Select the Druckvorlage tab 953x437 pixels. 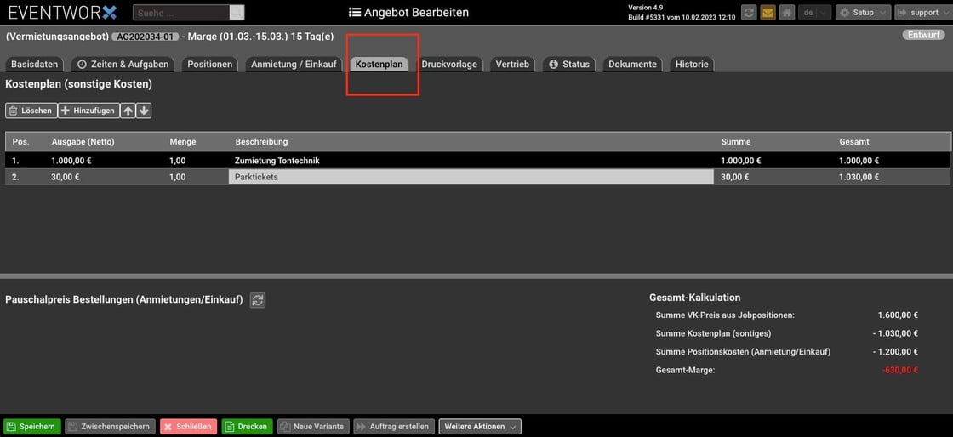(x=449, y=65)
